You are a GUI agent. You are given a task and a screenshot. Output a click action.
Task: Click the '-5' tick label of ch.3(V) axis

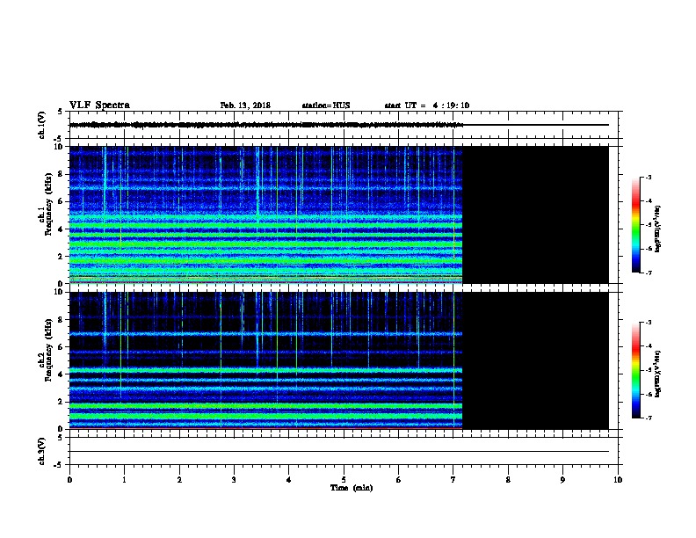[58, 465]
